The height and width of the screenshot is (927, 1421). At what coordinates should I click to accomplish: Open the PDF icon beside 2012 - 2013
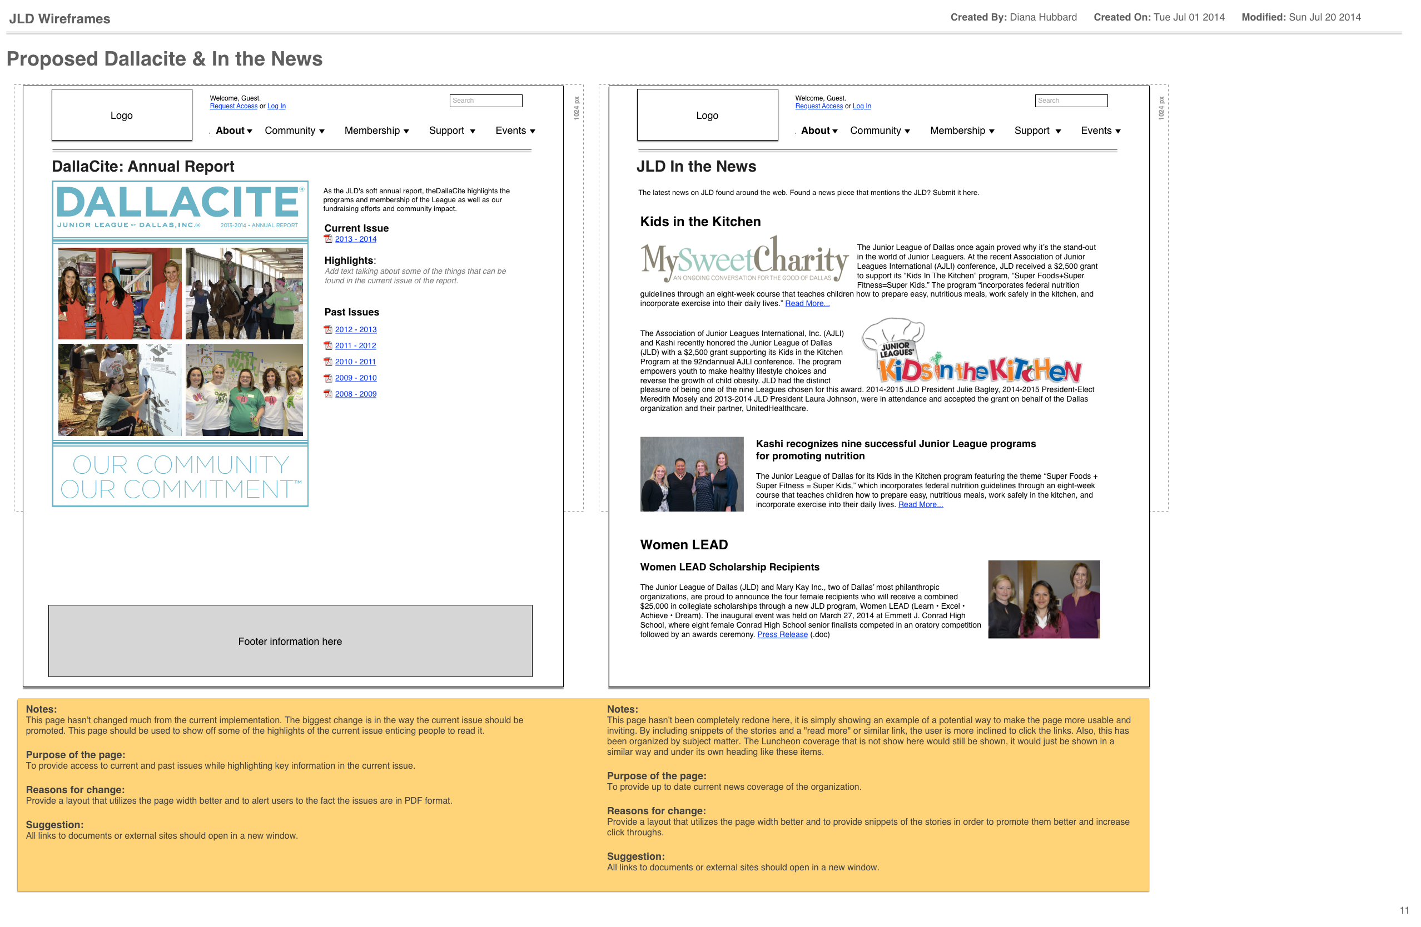click(x=328, y=329)
